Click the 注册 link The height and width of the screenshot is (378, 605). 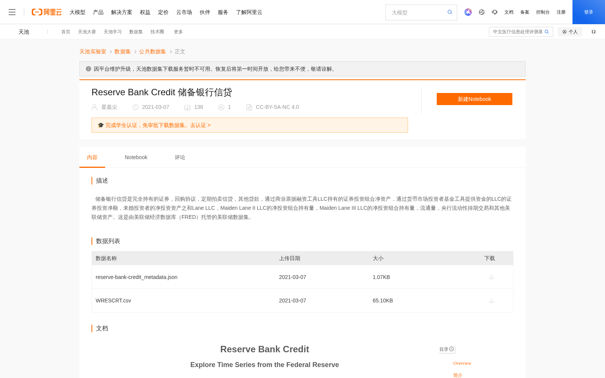pyautogui.click(x=561, y=12)
